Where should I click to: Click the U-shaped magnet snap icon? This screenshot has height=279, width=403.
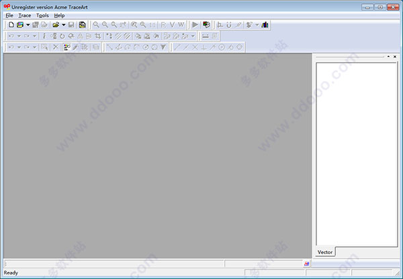click(x=229, y=25)
